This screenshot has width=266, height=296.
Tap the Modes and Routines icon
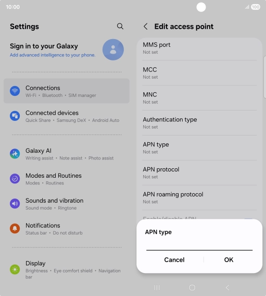coord(15,179)
